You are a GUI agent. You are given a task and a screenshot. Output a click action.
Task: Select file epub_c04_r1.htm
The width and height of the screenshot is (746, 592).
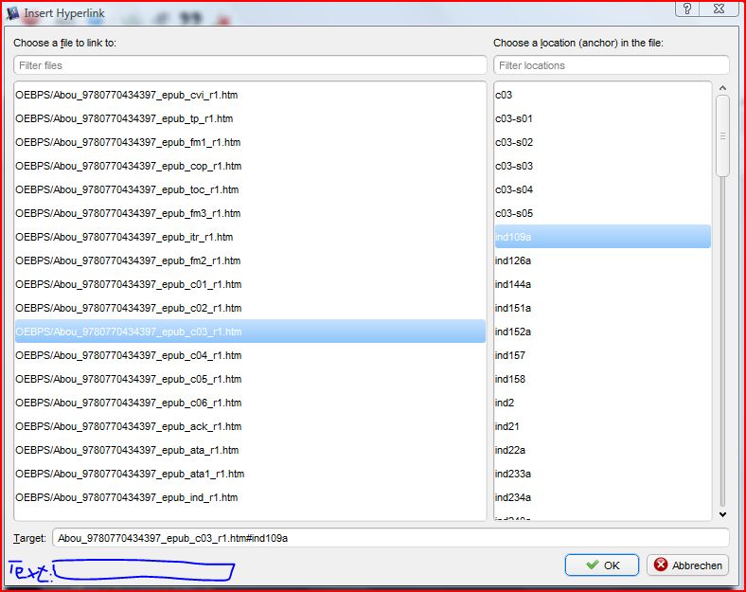pos(250,355)
